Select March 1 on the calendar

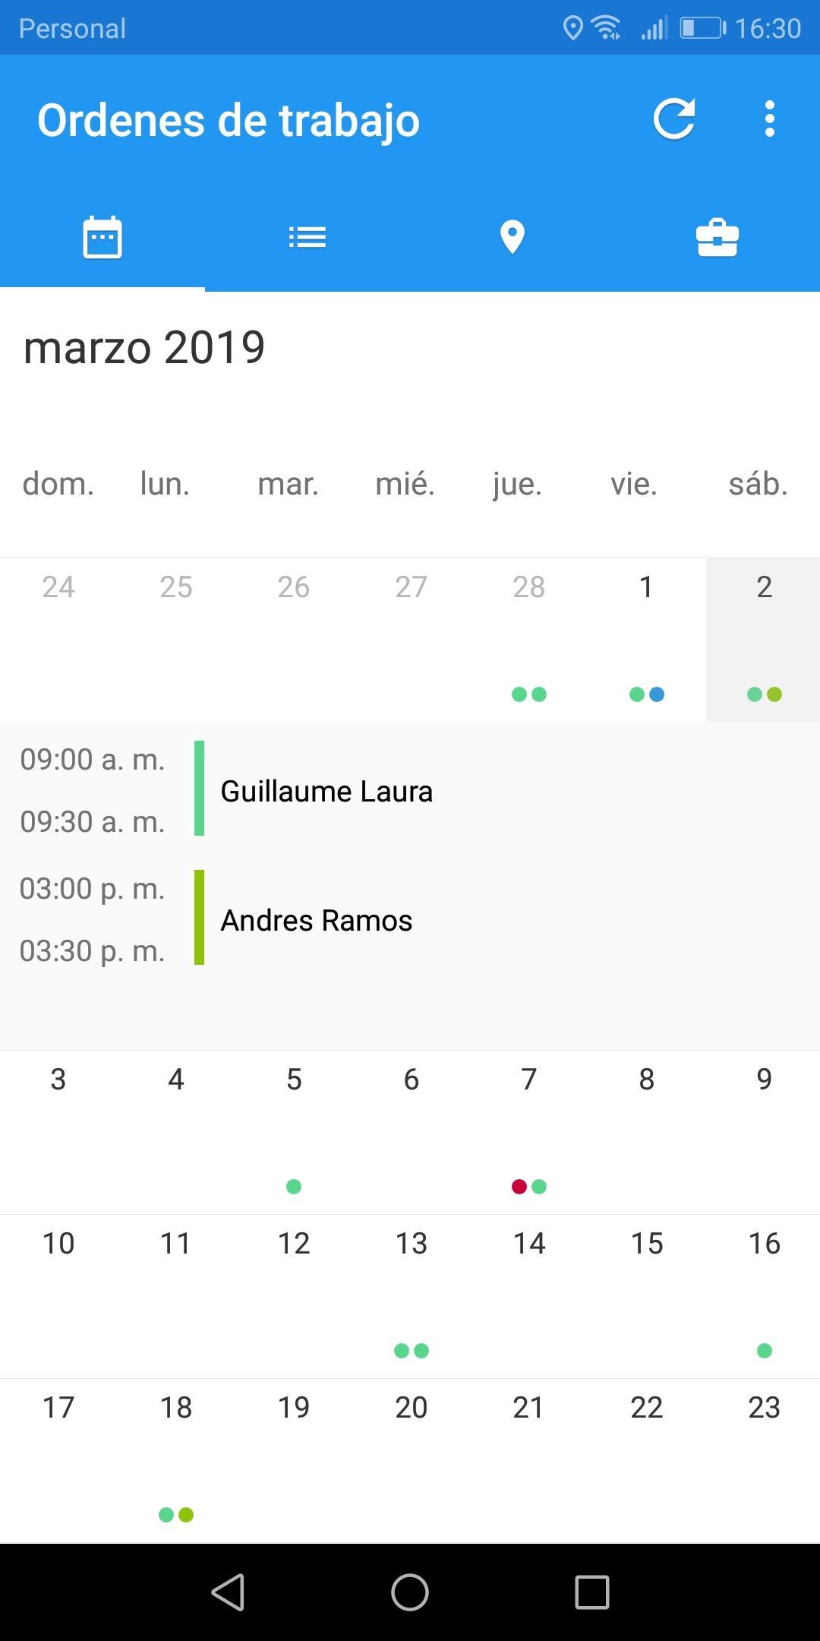[647, 640]
